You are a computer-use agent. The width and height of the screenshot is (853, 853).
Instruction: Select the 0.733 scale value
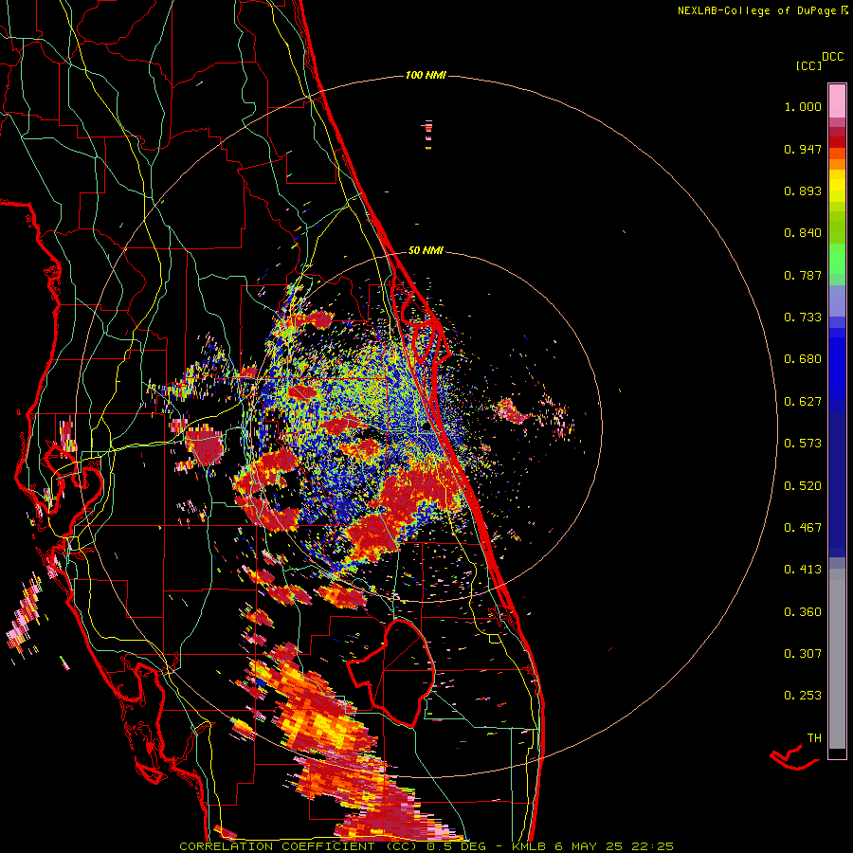coord(803,318)
